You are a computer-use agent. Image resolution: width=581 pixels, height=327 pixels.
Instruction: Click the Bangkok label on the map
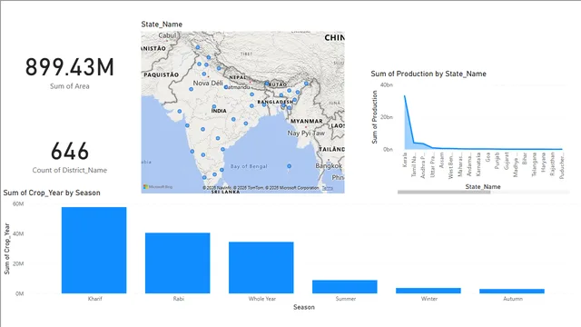tap(329, 165)
